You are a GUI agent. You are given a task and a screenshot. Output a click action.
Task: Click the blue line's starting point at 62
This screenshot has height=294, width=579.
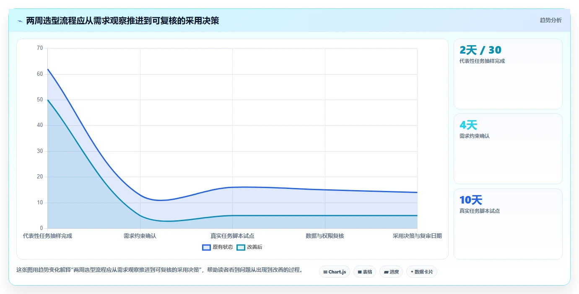[48, 69]
